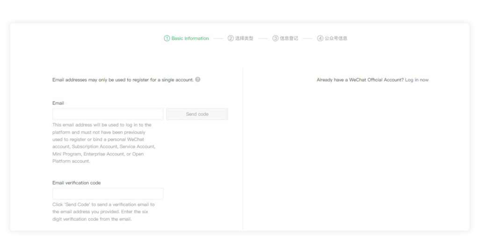Screen dimensions: 479x251
Task: Click the 'Email verification code' label
Action: point(76,183)
